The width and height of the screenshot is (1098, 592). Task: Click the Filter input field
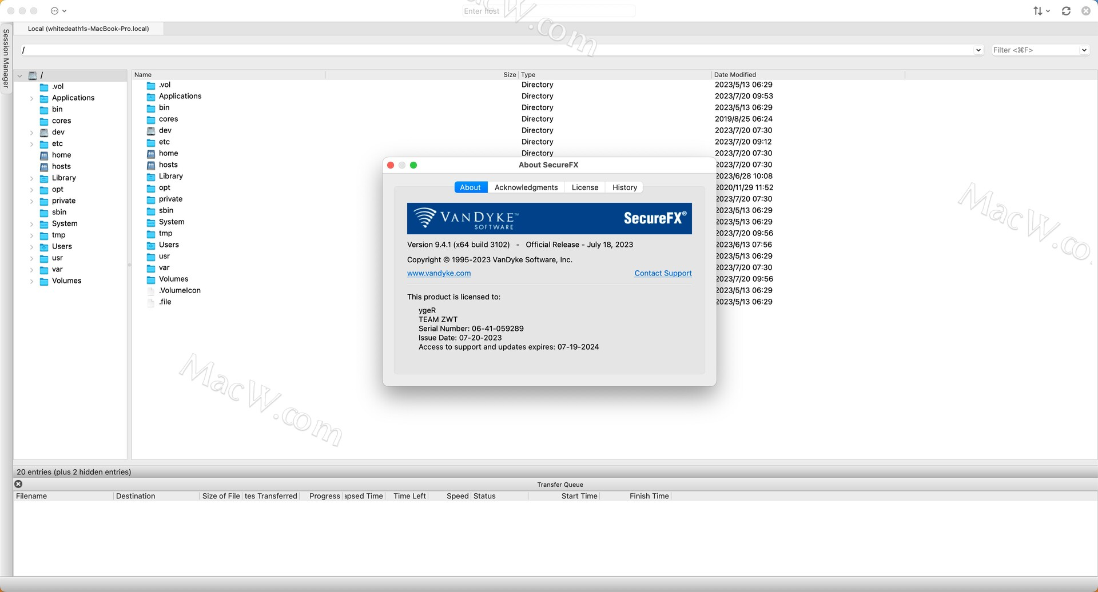point(1035,50)
